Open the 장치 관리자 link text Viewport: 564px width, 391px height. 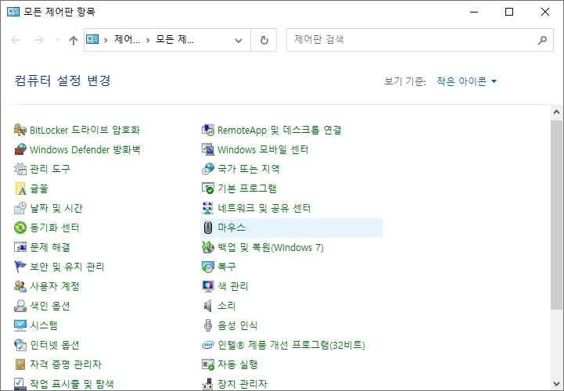coord(242,384)
